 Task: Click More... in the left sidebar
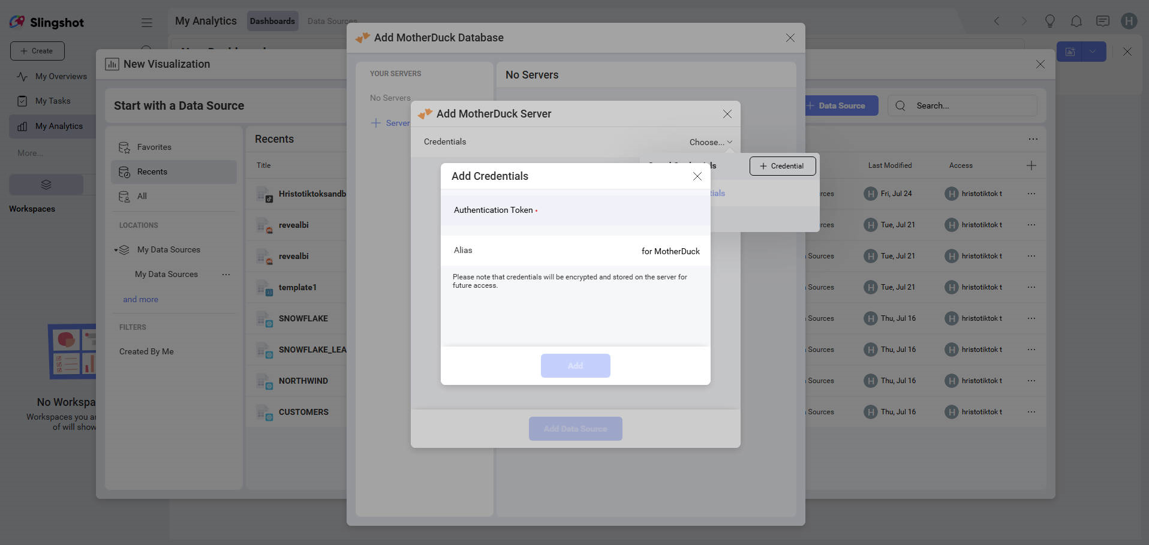(30, 153)
